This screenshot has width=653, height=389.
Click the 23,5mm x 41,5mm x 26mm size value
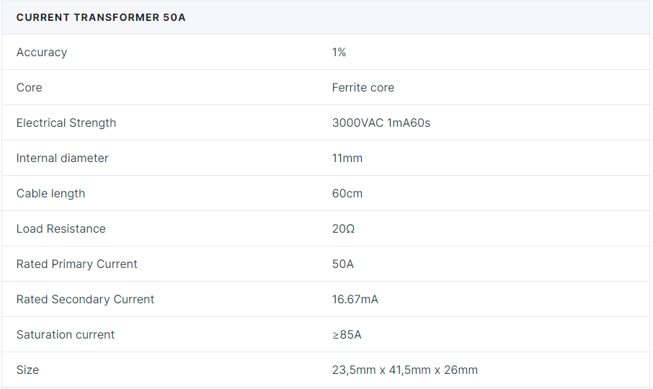[405, 370]
